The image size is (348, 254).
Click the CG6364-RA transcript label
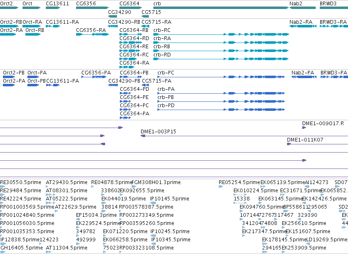tap(134, 63)
